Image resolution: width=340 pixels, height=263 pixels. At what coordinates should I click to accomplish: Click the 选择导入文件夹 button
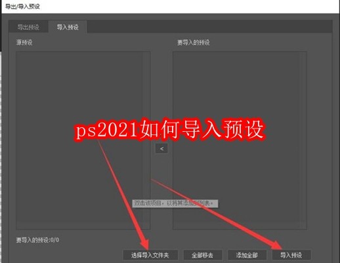pos(150,255)
